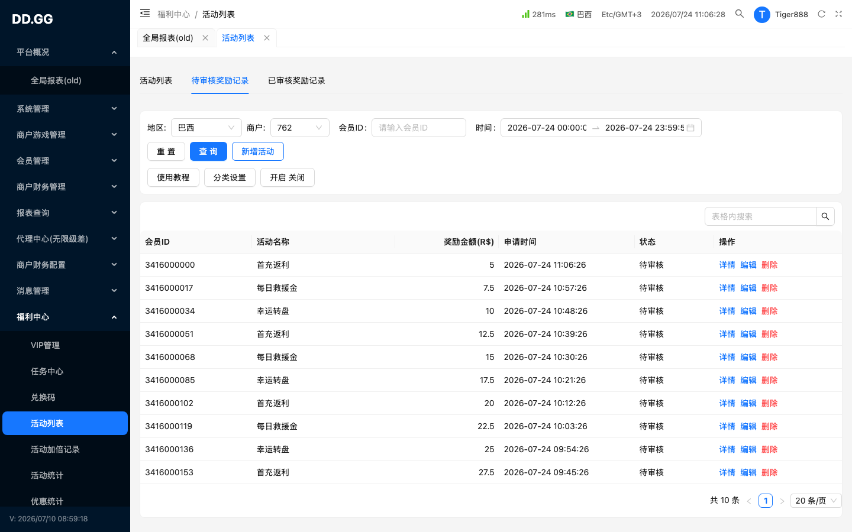Click the end time 2026-07-24 23:59 field
The height and width of the screenshot is (532, 852).
644,128
